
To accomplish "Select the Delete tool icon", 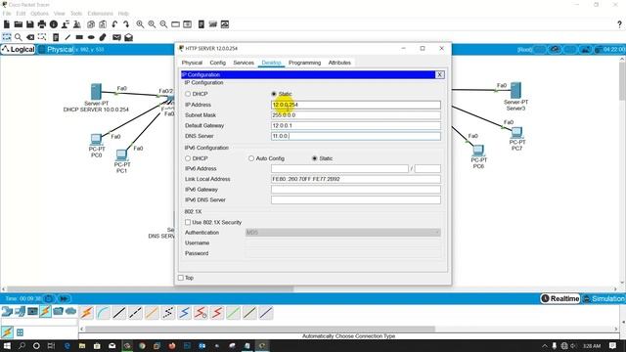I will [30, 37].
